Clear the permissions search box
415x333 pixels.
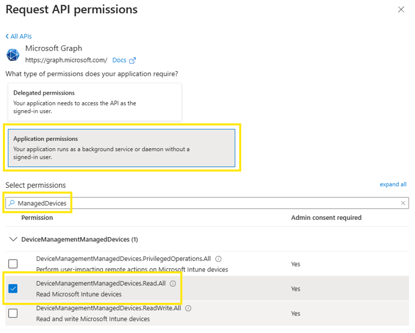click(x=403, y=203)
